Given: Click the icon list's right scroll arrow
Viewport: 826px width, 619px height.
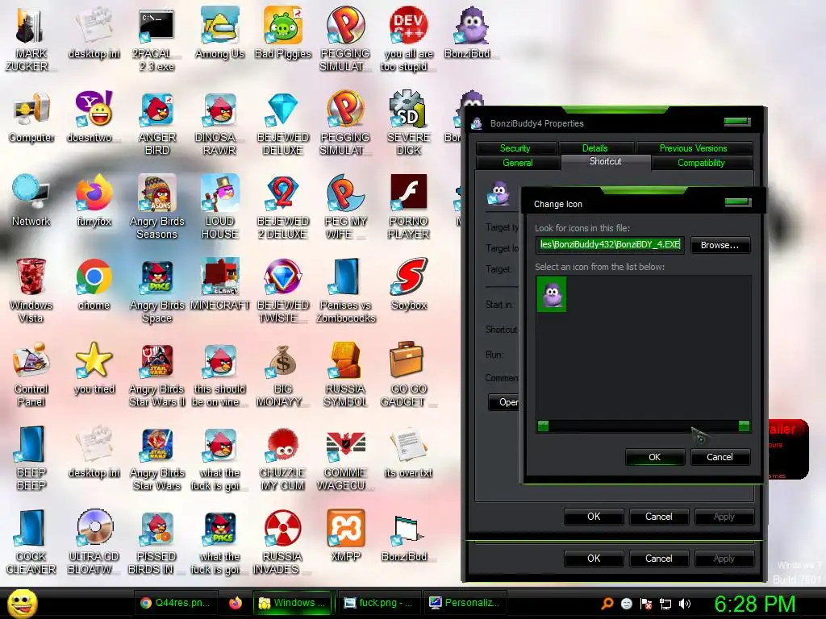Looking at the screenshot, I should (744, 426).
